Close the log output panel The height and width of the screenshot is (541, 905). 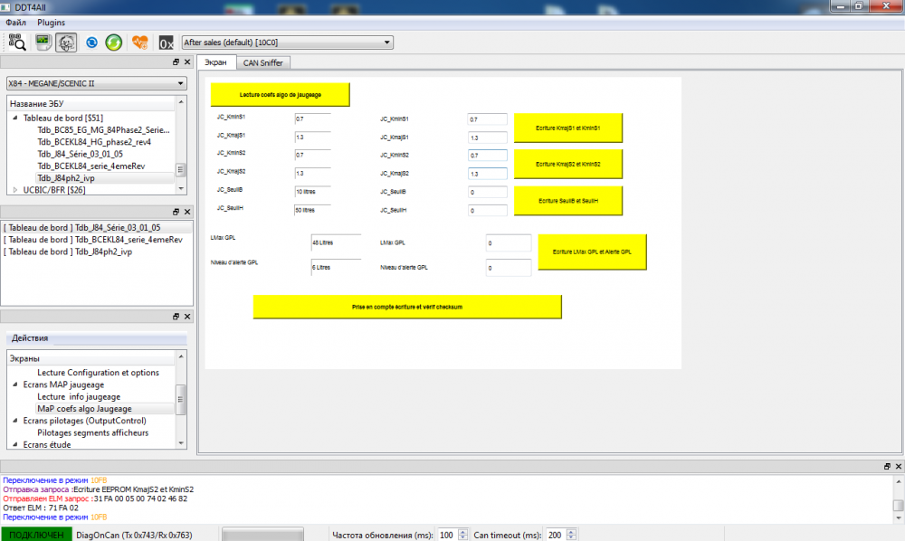(x=898, y=466)
